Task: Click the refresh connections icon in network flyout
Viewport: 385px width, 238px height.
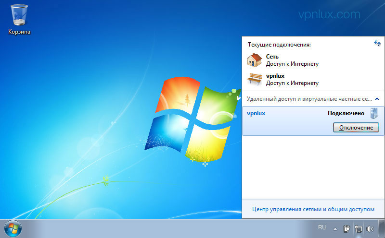Action: click(x=377, y=43)
